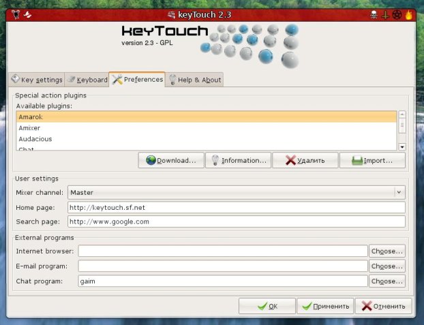
Task: Click the Search page URL field
Action: pos(237,221)
